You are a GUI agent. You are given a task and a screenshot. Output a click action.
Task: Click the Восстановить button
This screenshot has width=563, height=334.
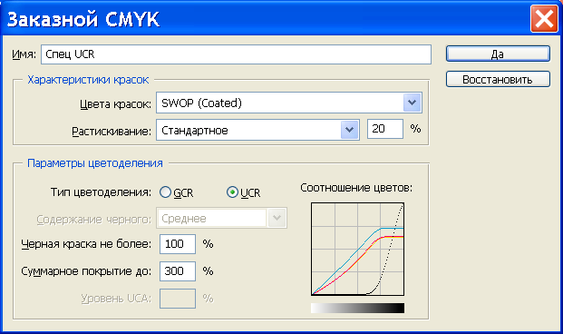[498, 79]
